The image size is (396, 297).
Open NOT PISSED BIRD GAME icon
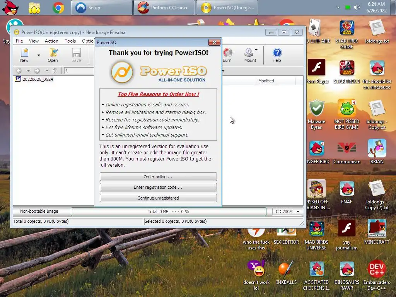point(347,115)
